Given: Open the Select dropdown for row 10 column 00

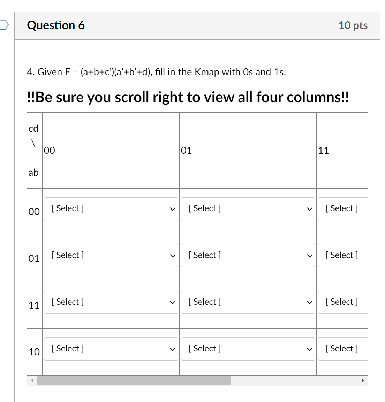Looking at the screenshot, I should 111,348.
